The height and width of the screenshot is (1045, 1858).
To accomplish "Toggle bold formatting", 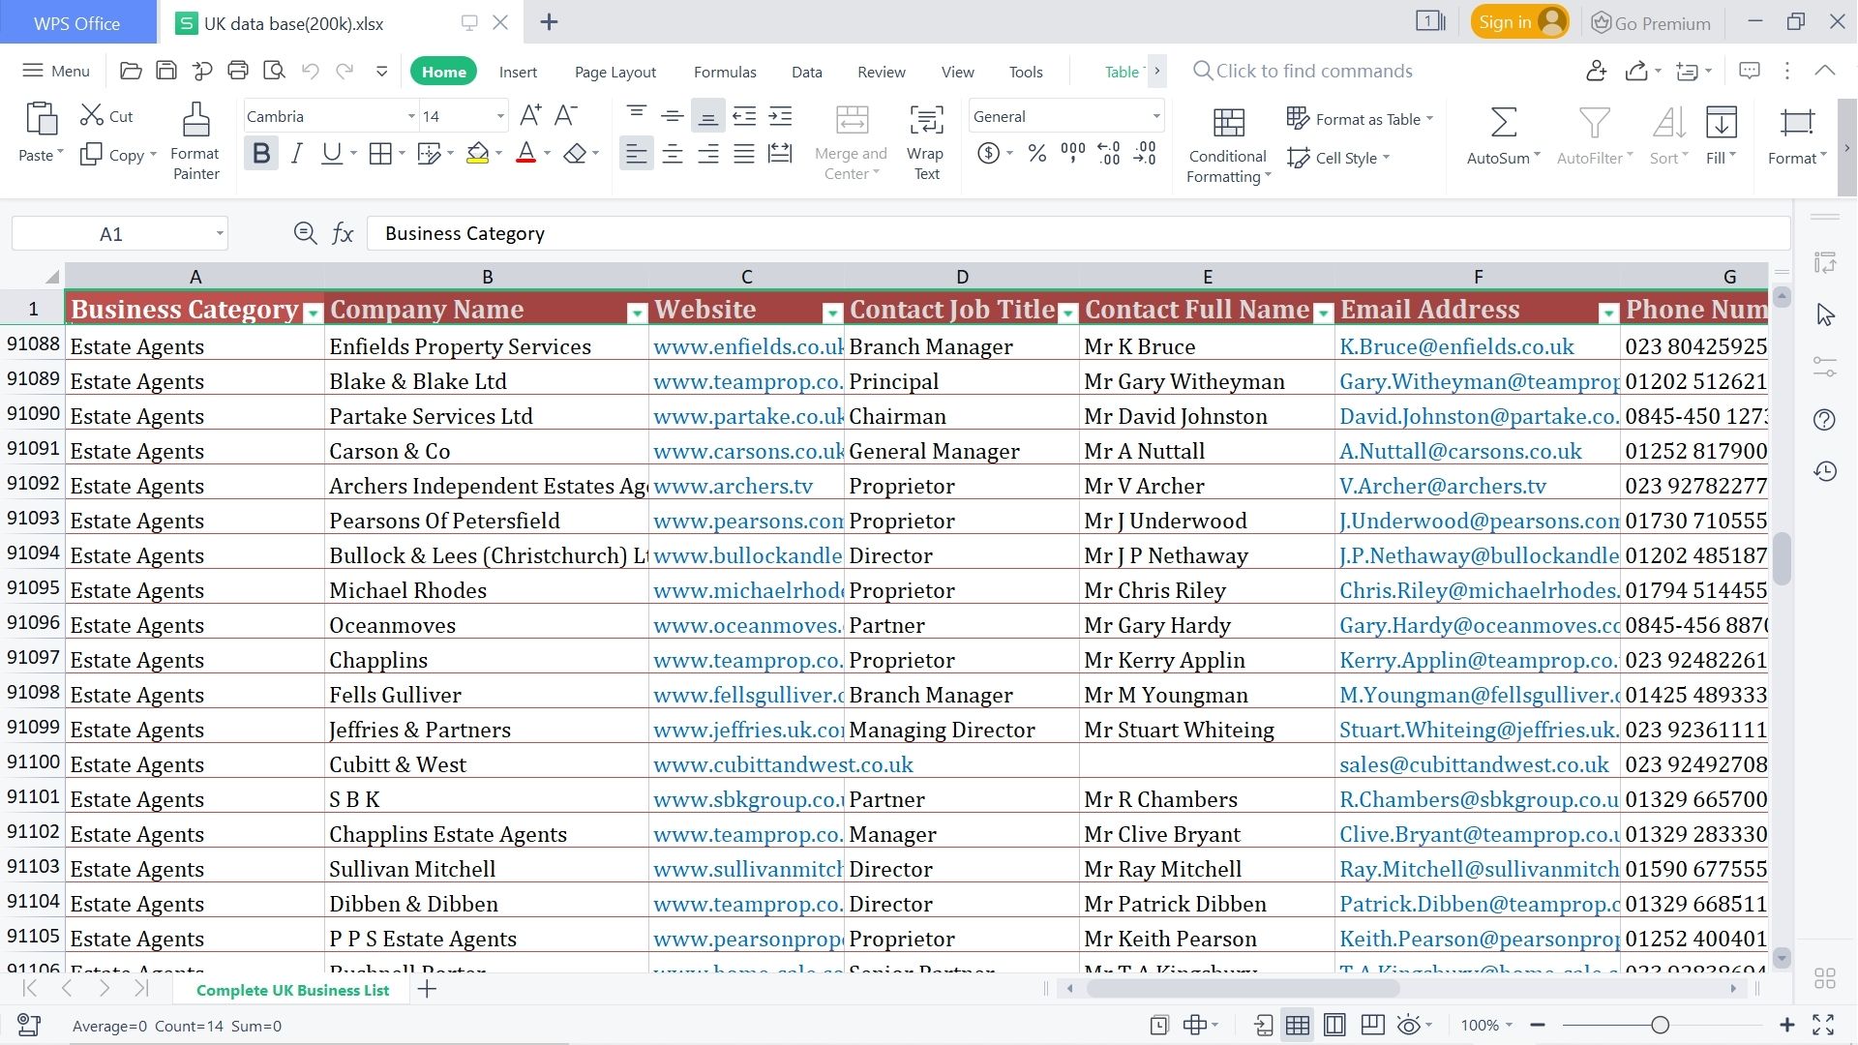I will coord(259,153).
